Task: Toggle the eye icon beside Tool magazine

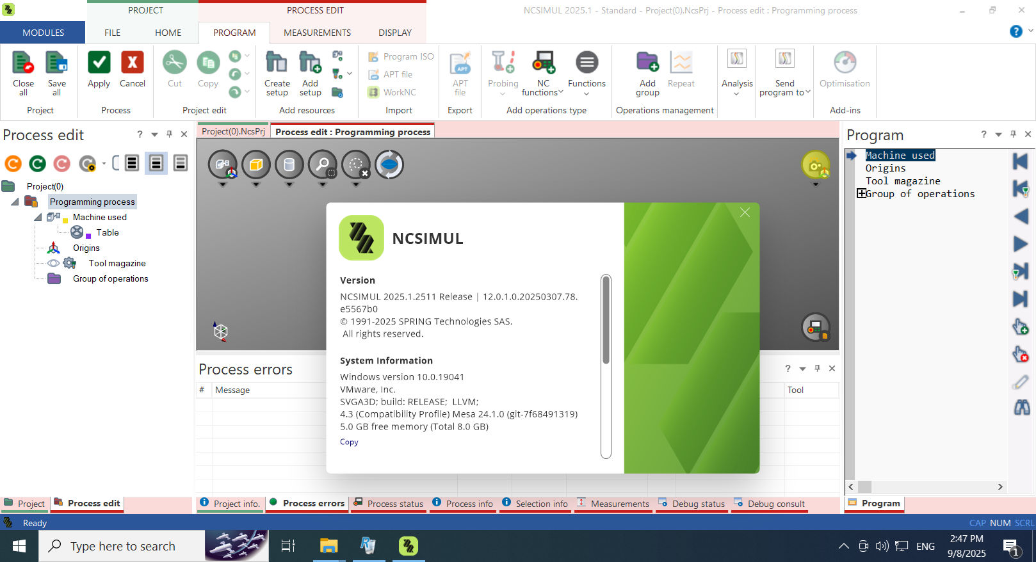Action: [x=53, y=263]
